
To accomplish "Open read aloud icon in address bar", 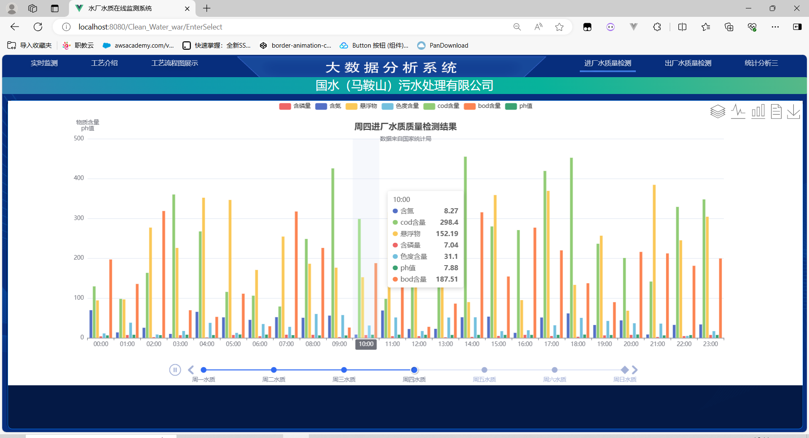I will tap(538, 27).
